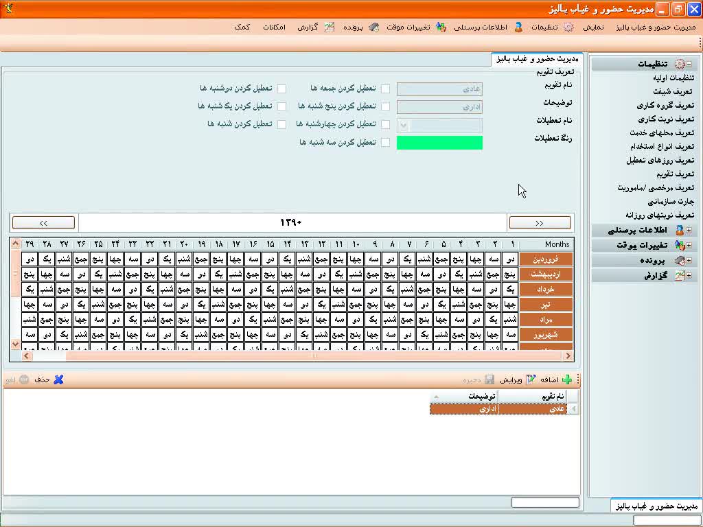Enable the تعطیل کردن جمعه ها checkbox
This screenshot has height=527, width=703.
[x=386, y=89]
